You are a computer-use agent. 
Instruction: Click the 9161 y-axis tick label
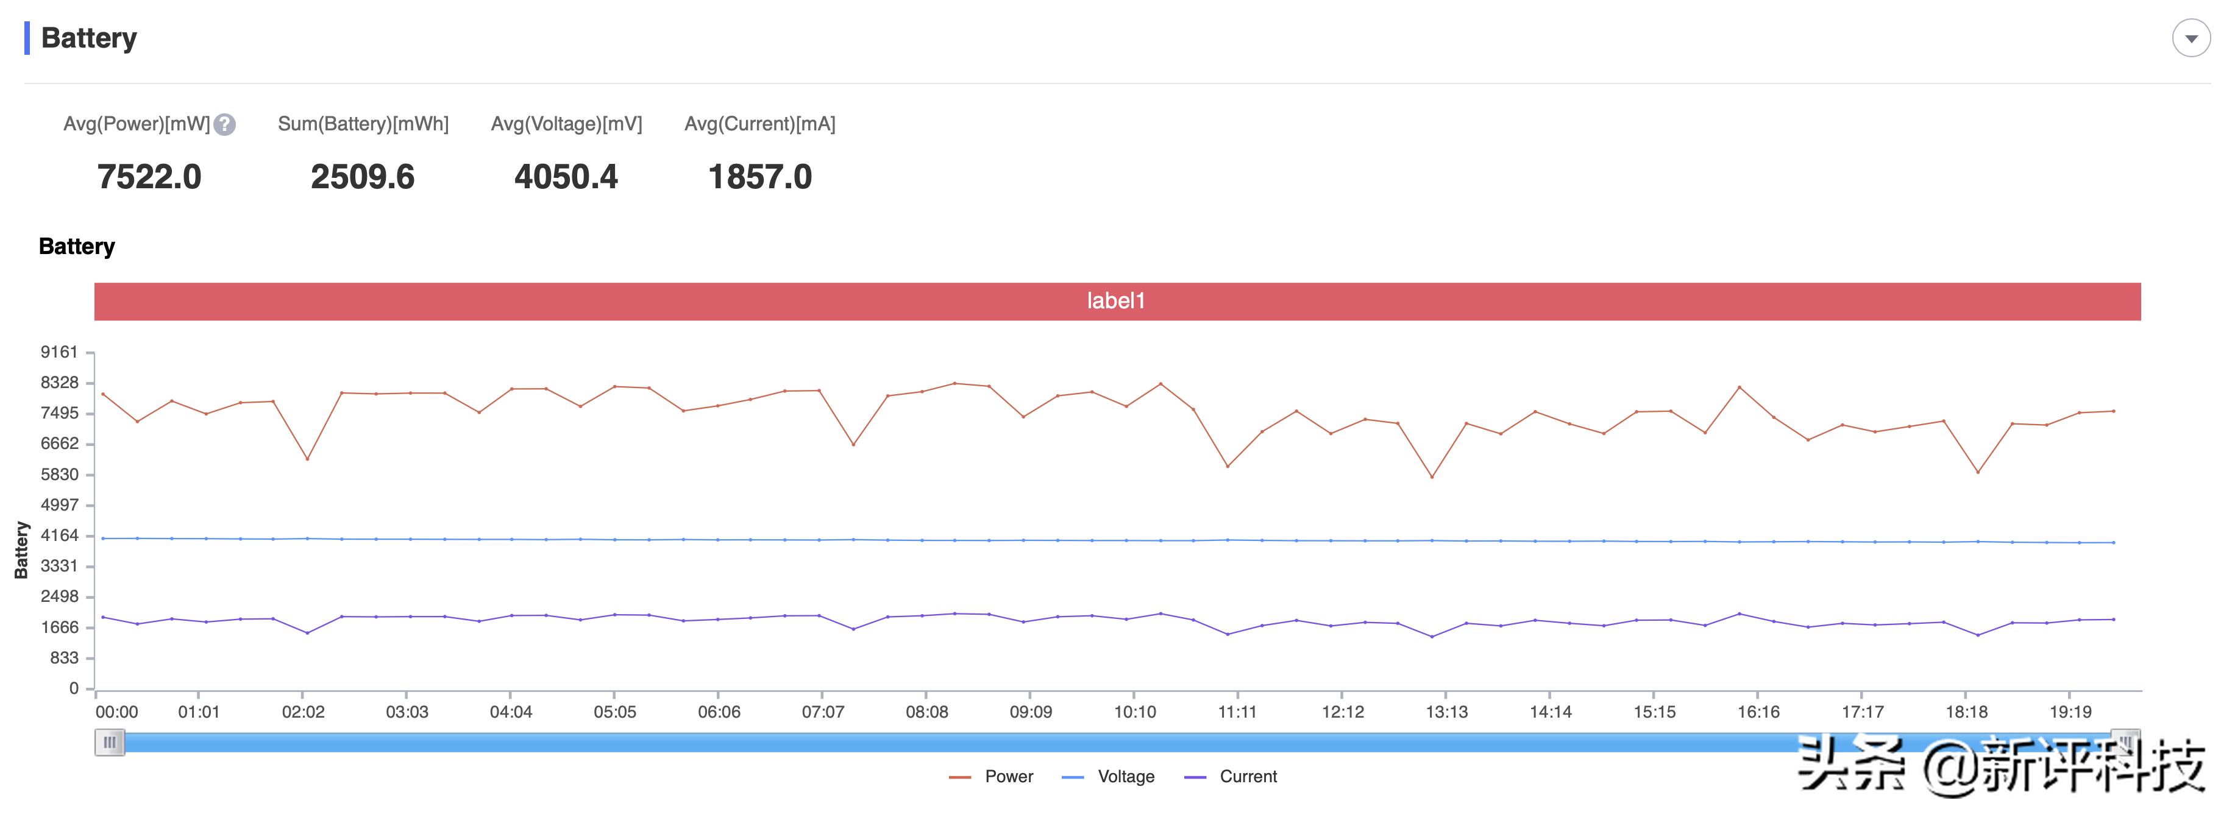point(59,352)
